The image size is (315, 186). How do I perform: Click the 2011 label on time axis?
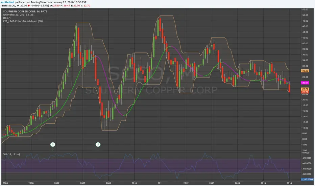(160, 183)
